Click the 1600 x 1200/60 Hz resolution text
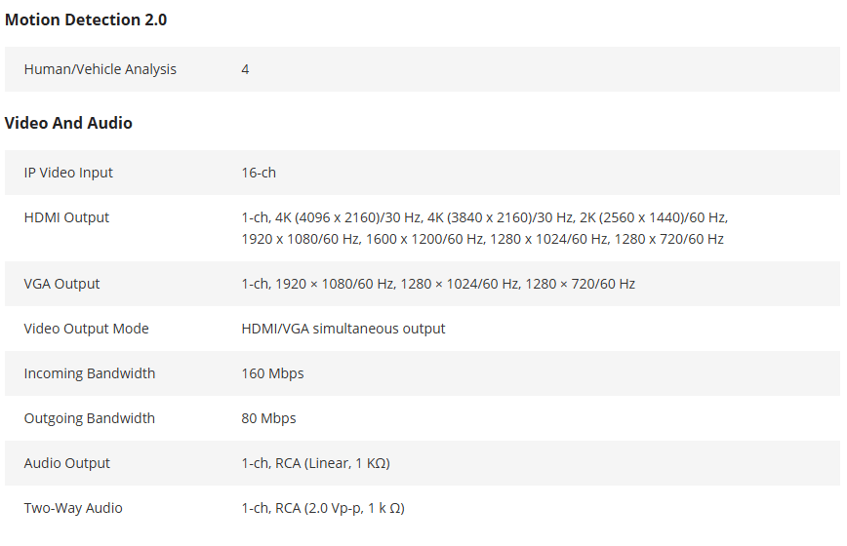The image size is (847, 546). tap(425, 239)
